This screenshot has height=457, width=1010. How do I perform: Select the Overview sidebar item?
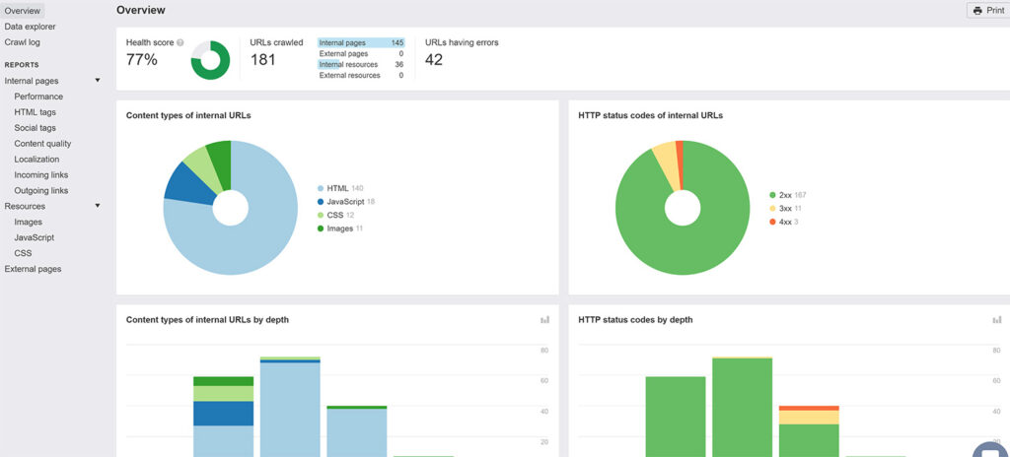(23, 10)
